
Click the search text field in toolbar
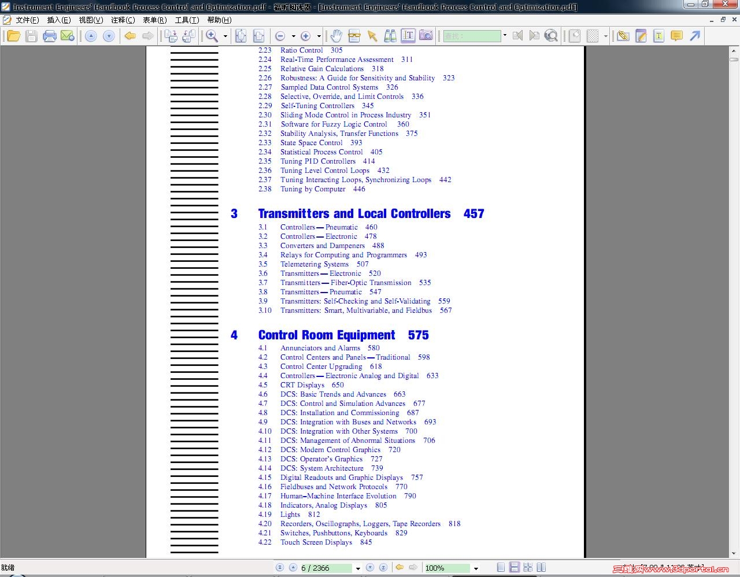472,36
